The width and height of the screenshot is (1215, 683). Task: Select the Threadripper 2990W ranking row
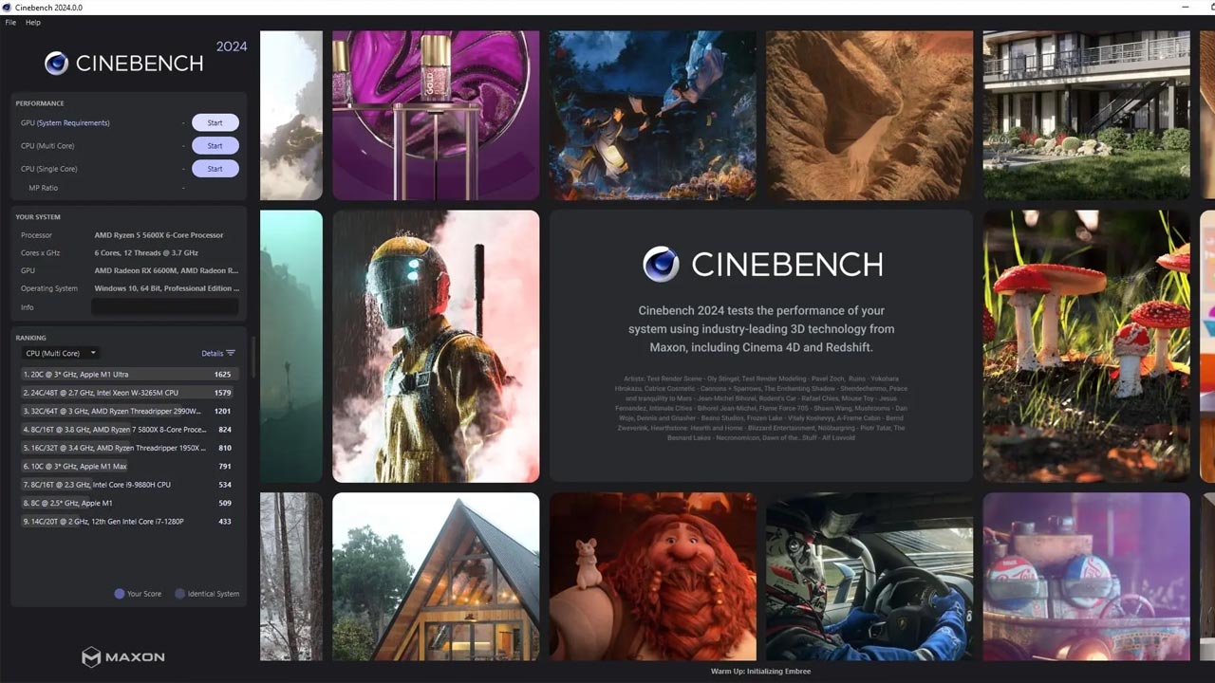(x=128, y=411)
